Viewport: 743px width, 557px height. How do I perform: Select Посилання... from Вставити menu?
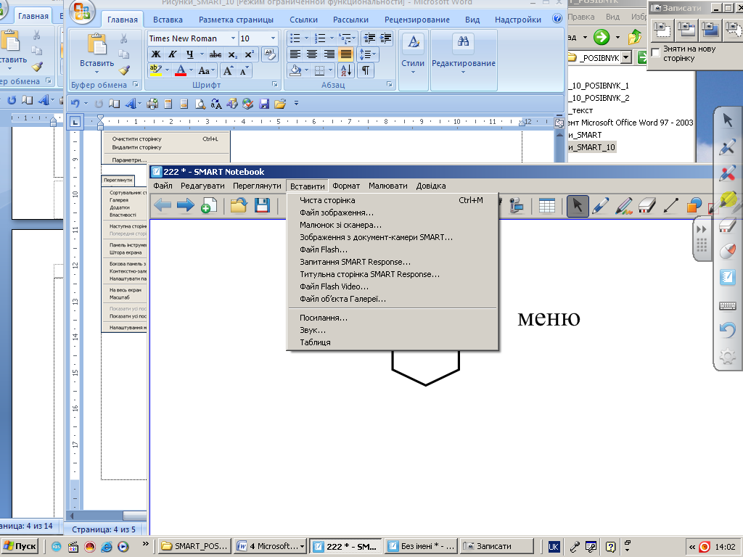(x=393, y=318)
